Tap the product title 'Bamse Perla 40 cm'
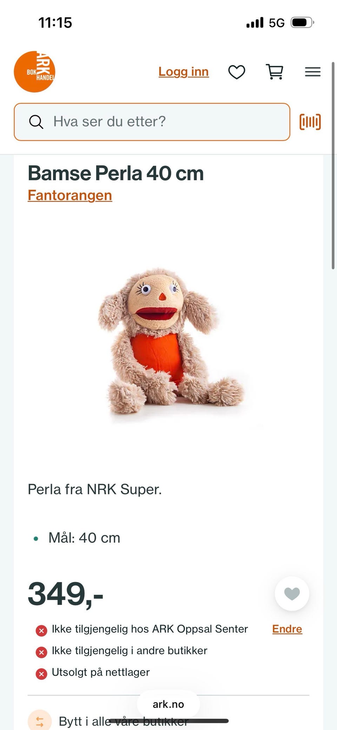This screenshot has height=730, width=337. (116, 173)
